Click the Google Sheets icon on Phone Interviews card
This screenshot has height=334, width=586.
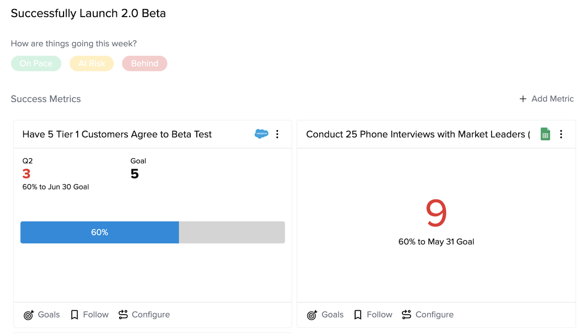pyautogui.click(x=545, y=134)
